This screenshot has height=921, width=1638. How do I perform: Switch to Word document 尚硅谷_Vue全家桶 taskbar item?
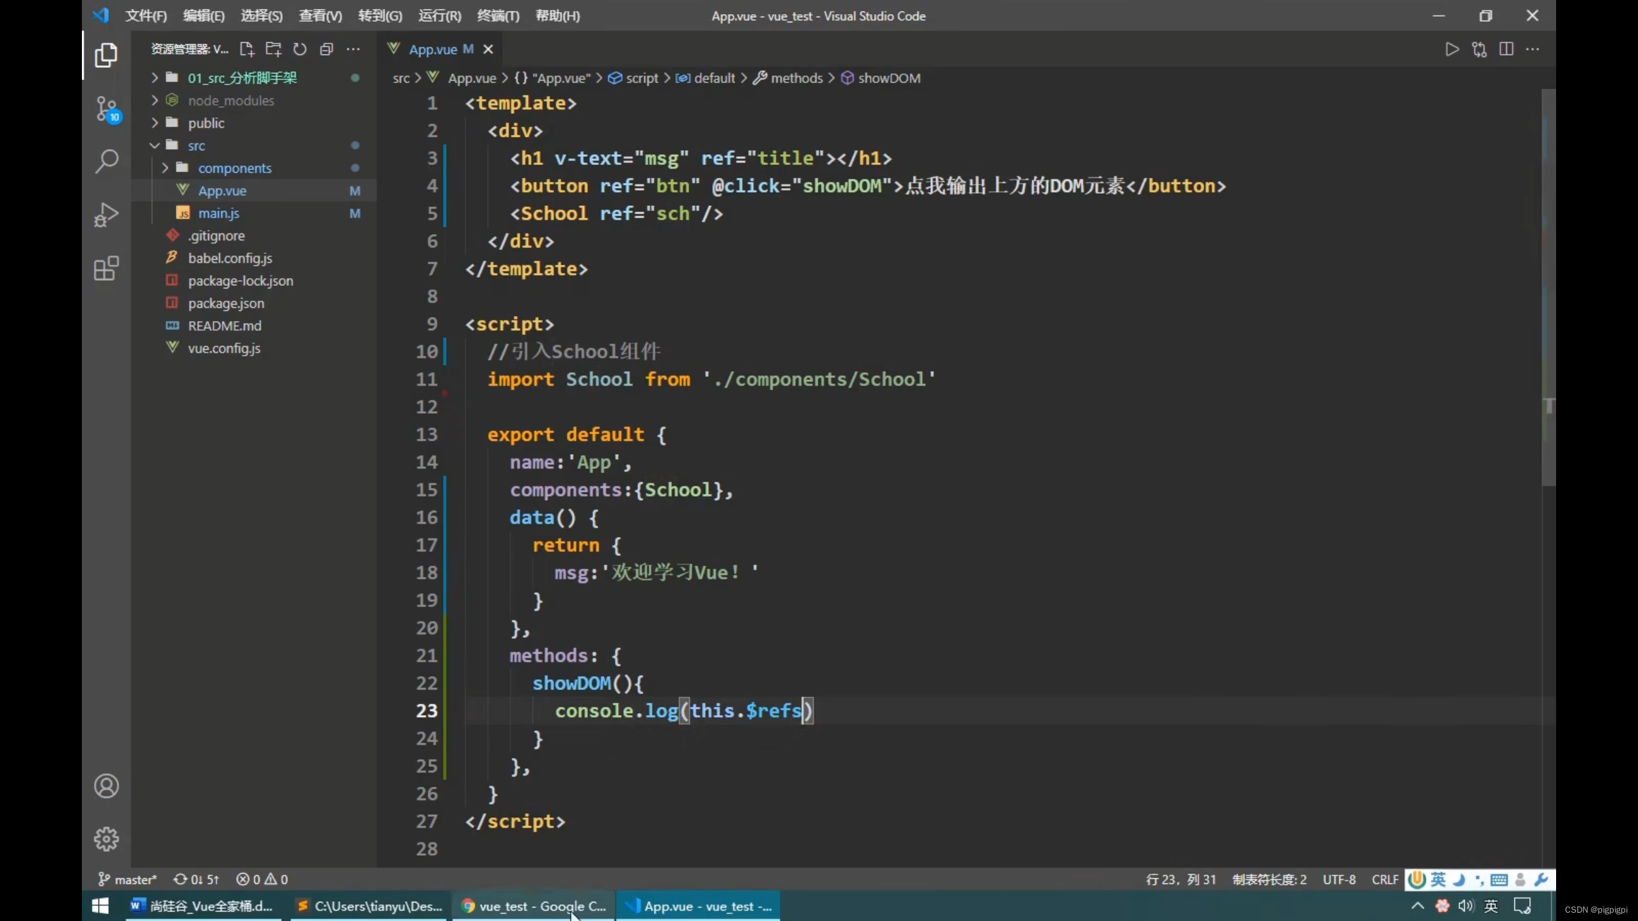[203, 906]
